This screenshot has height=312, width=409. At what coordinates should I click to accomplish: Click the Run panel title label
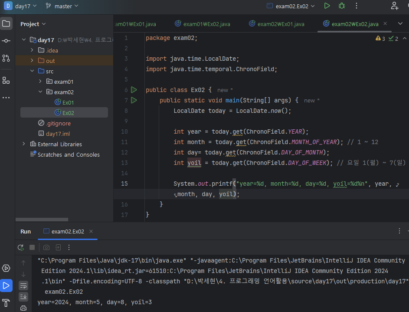pos(26,232)
